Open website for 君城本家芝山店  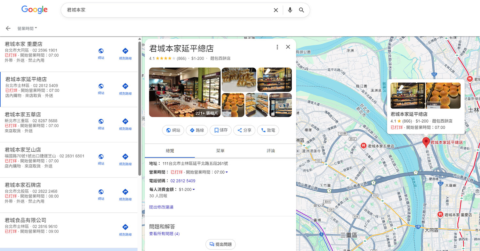click(101, 159)
